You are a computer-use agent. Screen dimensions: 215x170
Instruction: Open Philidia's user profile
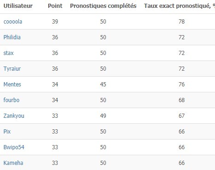point(12,37)
